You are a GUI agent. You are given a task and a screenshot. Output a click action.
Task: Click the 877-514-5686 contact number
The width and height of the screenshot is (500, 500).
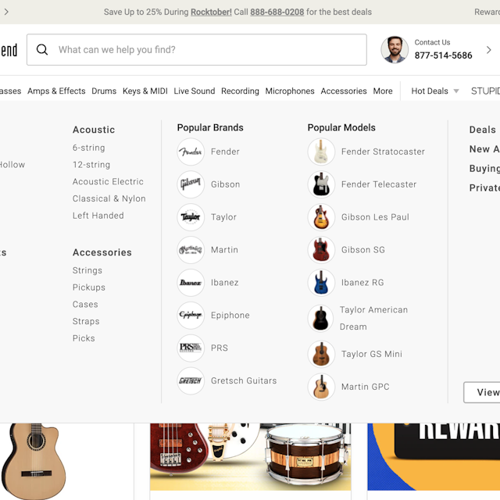coord(443,55)
